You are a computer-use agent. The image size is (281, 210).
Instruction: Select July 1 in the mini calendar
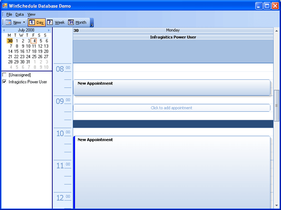point(17,41)
